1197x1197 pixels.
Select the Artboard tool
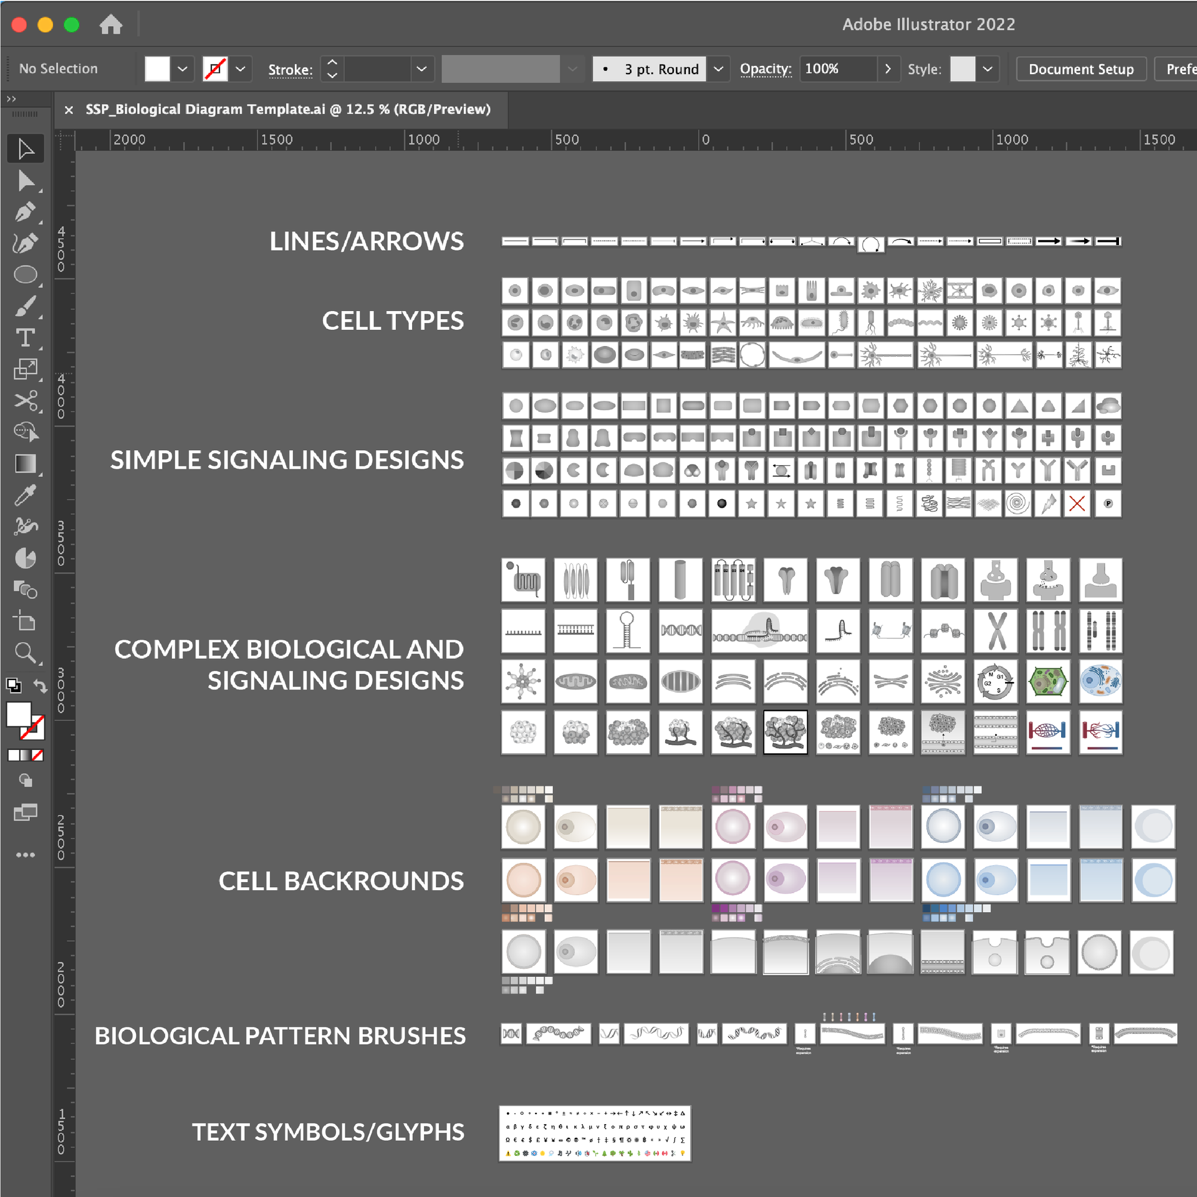26,622
